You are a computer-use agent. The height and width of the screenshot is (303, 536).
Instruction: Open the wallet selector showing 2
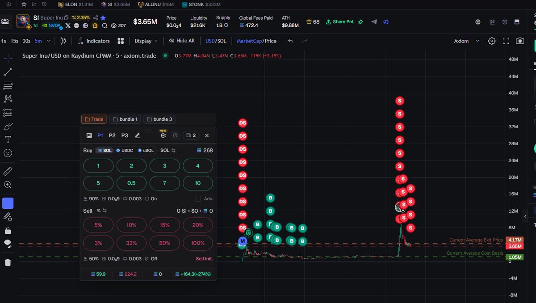coord(191,135)
